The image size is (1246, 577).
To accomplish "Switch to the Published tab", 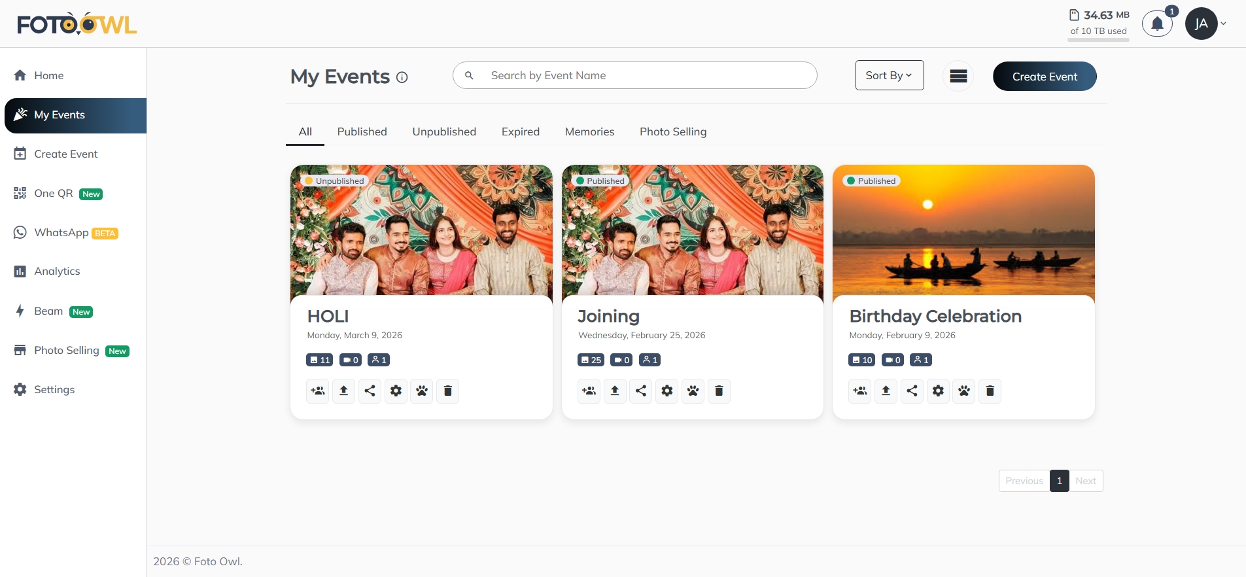I will [362, 131].
